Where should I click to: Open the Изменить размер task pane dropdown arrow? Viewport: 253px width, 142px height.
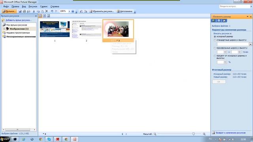[x=247, y=17]
